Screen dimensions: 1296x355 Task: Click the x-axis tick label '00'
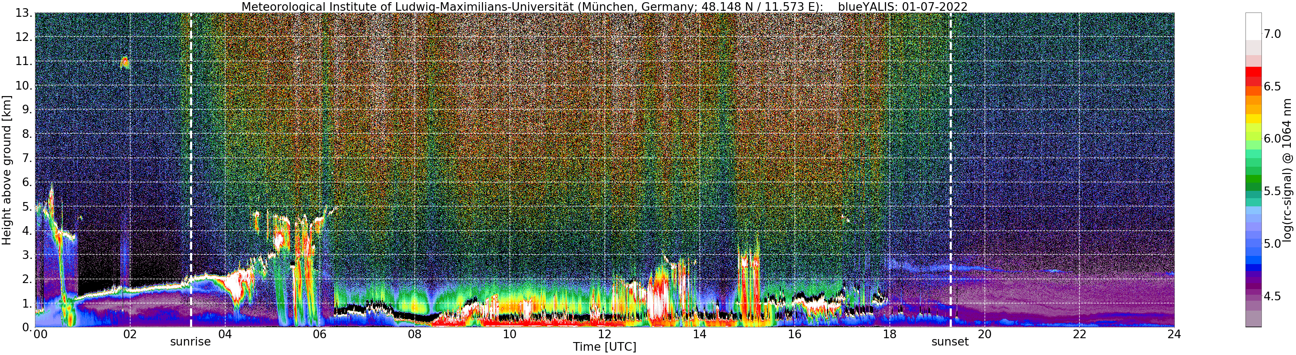[x=40, y=334]
